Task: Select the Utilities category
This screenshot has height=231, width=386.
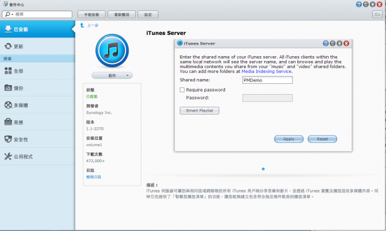Action: coord(37,156)
